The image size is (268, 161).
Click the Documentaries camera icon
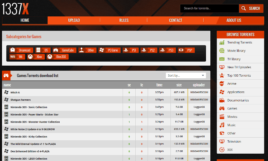222,100
